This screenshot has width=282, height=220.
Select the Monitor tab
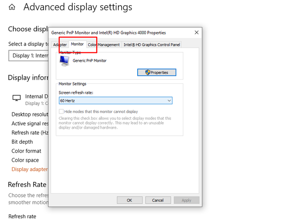tap(77, 44)
